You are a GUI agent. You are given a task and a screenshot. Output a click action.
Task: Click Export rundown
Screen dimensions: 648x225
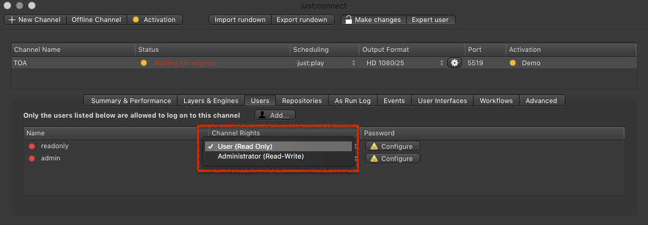point(302,20)
